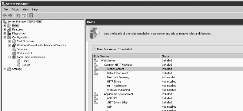The width and height of the screenshot is (243, 111).
Task: Open the View menu
Action: pos(25,9)
